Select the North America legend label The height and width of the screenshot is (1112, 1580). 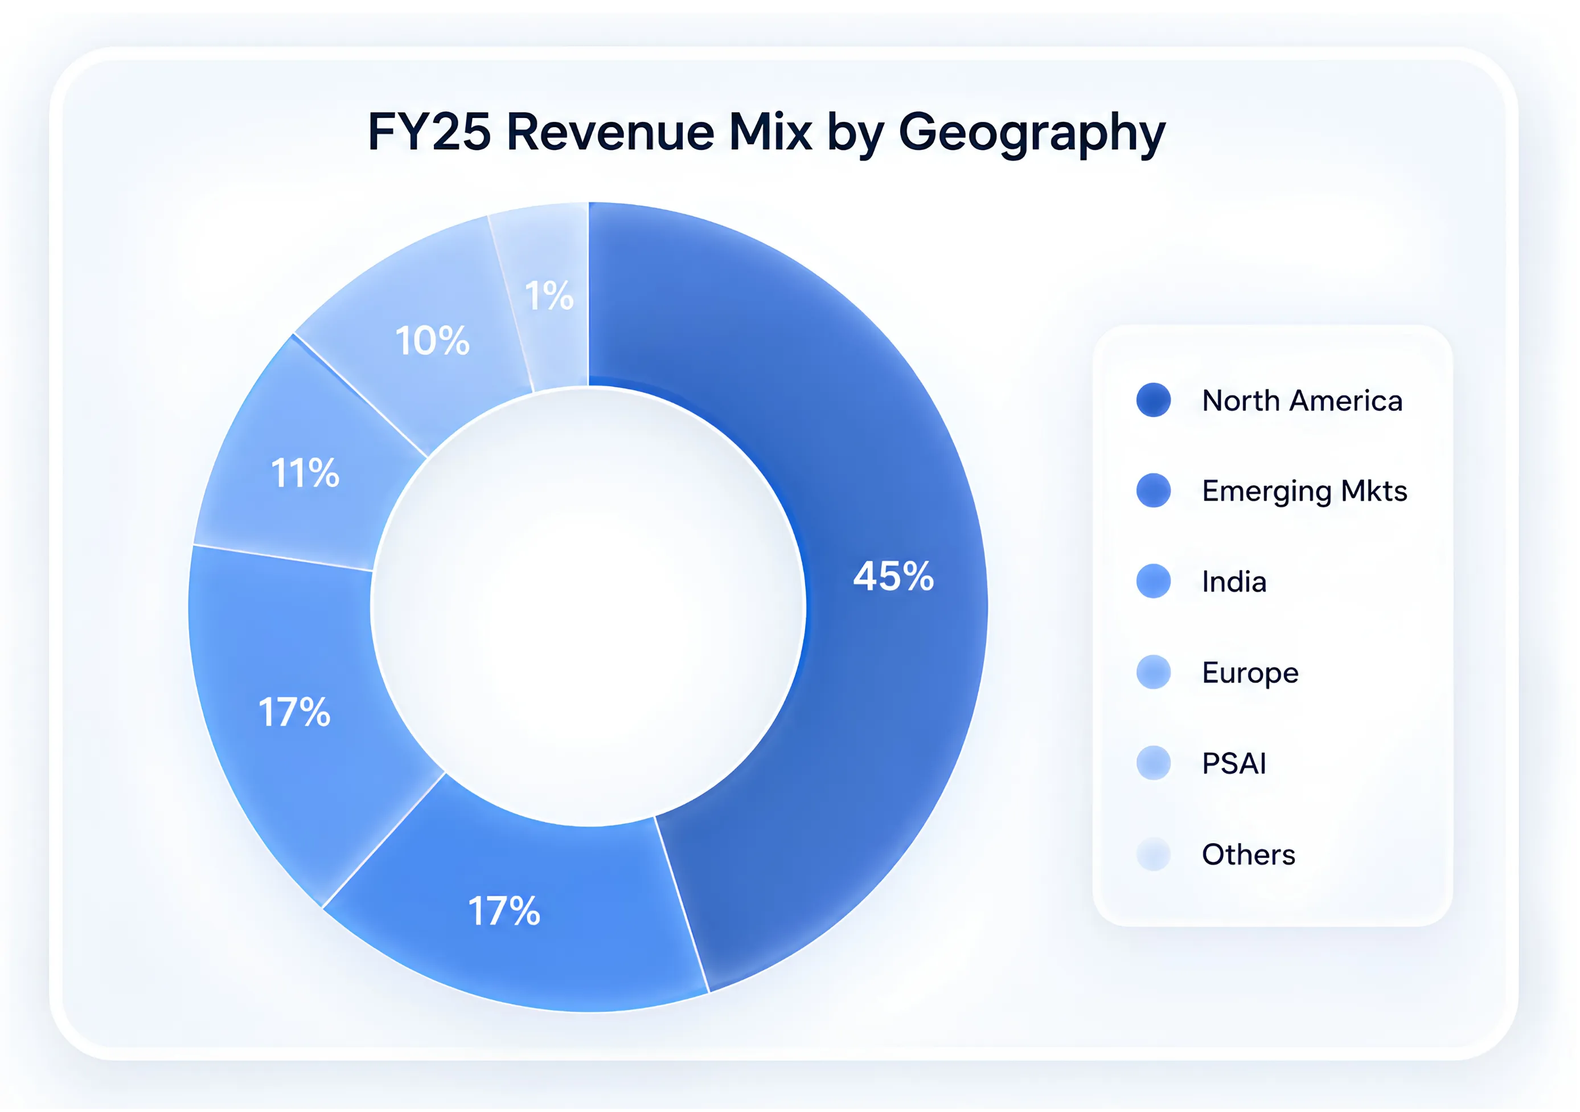(1302, 400)
